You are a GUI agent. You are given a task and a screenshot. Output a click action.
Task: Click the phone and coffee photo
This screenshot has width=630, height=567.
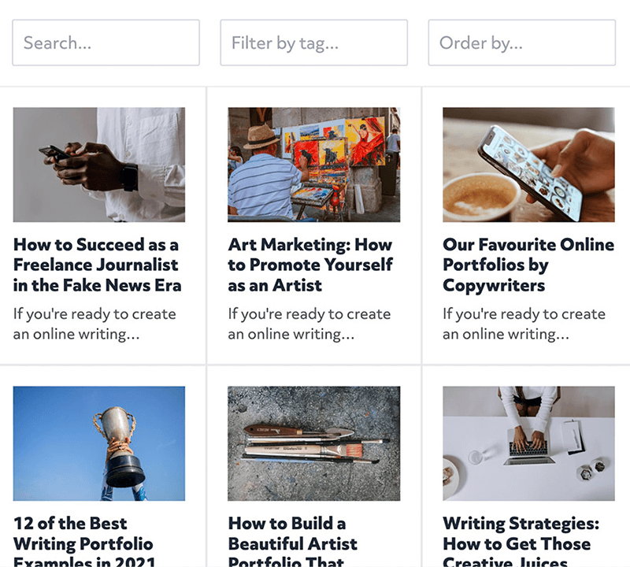[528, 165]
